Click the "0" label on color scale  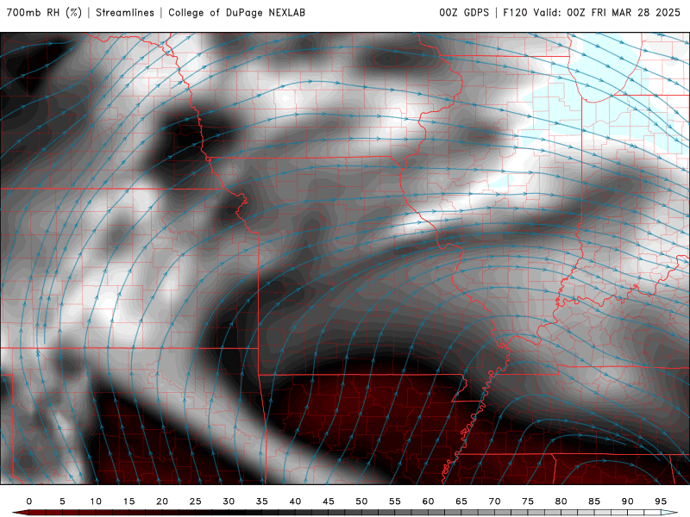coord(29,501)
